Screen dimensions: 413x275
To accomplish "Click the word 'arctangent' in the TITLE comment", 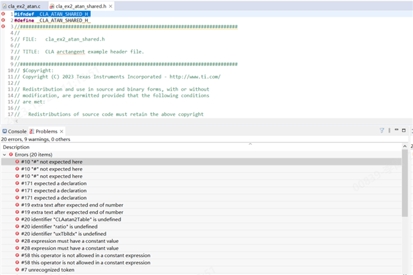I will click(x=70, y=52).
